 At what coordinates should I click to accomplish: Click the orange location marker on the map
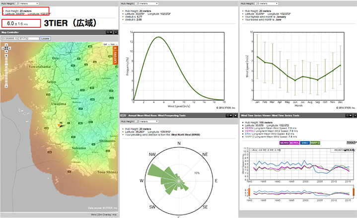pyautogui.click(x=59, y=125)
